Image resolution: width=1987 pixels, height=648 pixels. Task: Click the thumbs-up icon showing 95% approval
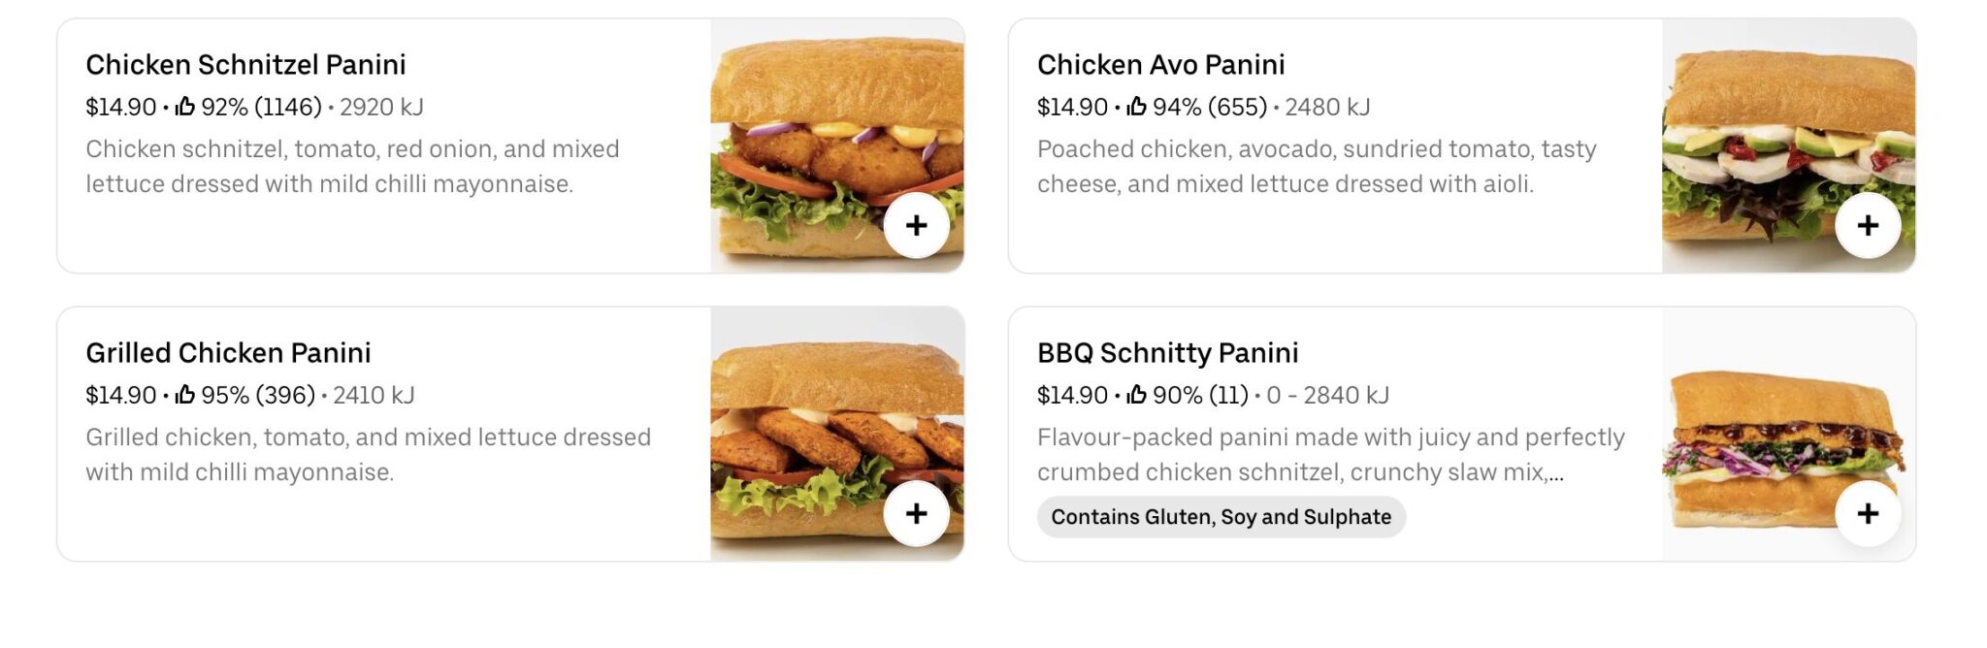(184, 396)
